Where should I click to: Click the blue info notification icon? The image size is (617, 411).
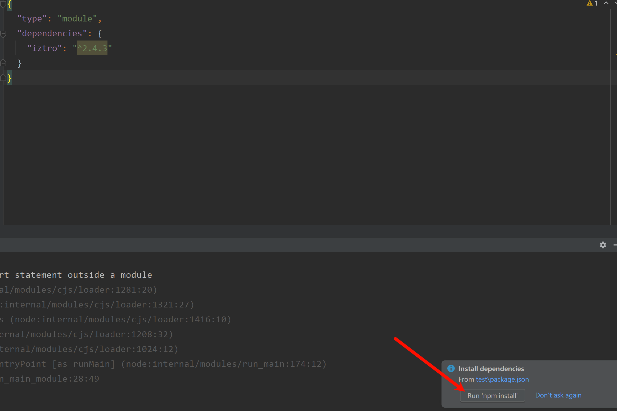[451, 368]
